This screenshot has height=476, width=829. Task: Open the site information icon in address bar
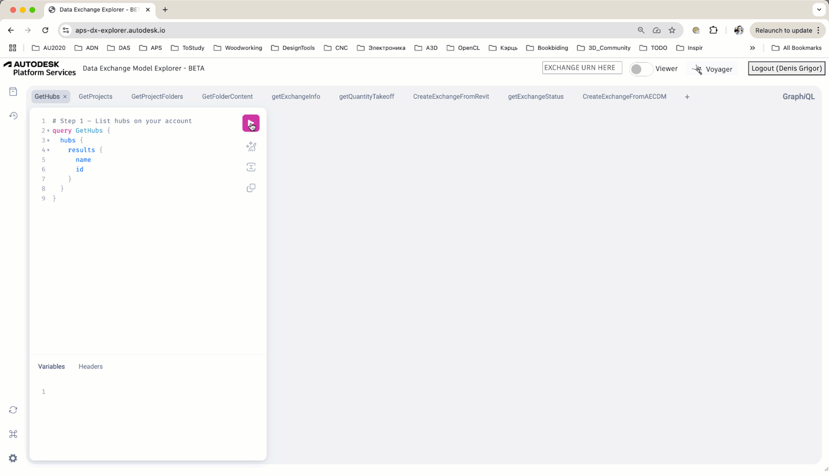point(66,31)
